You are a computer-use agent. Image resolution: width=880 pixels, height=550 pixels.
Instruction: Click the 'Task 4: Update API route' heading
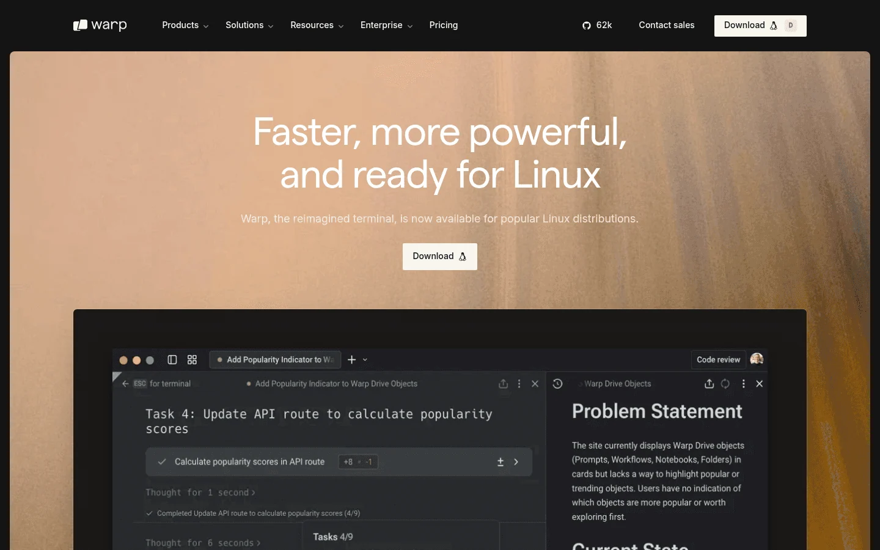319,422
